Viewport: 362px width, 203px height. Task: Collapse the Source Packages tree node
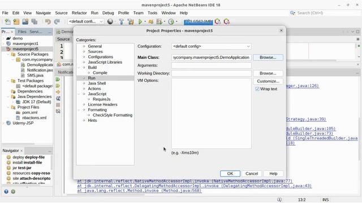[x=8, y=54]
